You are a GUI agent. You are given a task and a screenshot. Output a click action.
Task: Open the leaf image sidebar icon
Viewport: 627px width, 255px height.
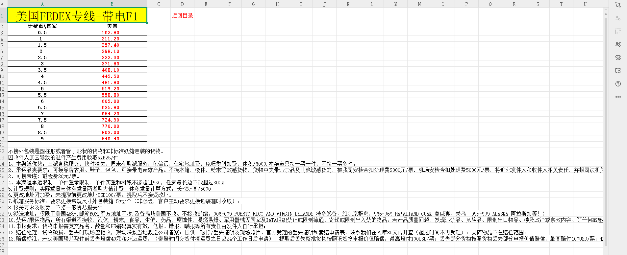click(x=618, y=58)
